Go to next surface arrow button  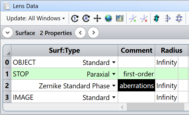[93, 33]
